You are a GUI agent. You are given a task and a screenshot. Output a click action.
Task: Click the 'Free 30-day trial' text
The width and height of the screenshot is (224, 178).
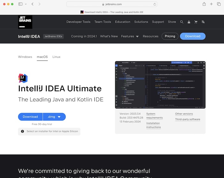(x=42, y=124)
